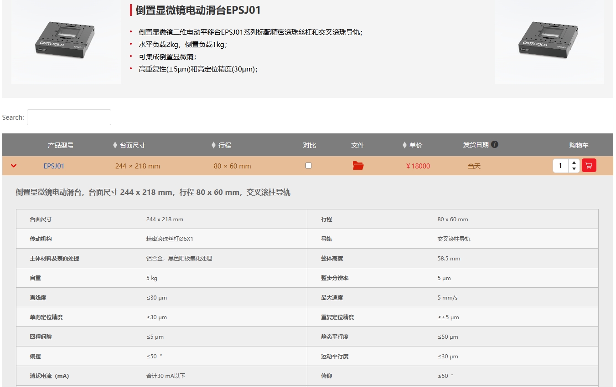Click the 购物车 column header
616x387 pixels.
(x=579, y=145)
